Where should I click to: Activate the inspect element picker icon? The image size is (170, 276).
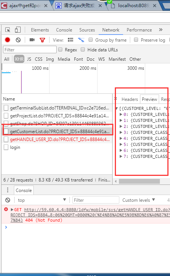(x=8, y=30)
